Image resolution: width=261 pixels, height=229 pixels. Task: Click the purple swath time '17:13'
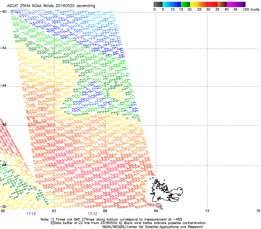click(31, 214)
